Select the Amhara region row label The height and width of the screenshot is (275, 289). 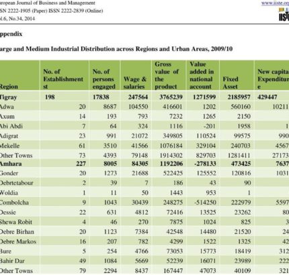11,164
